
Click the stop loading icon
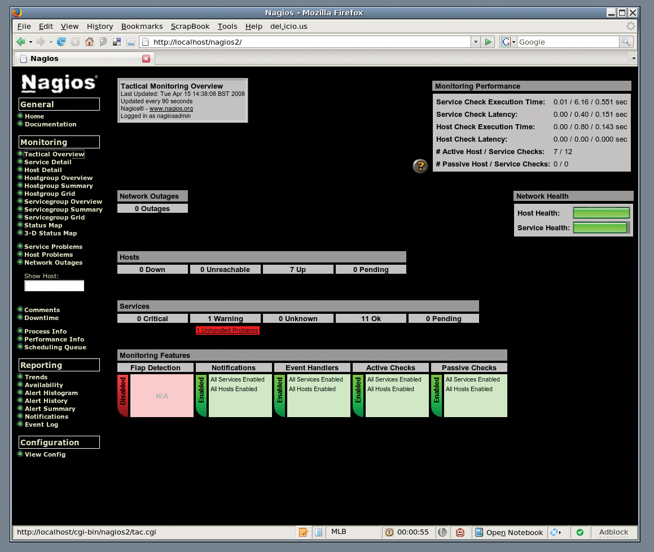pos(75,42)
